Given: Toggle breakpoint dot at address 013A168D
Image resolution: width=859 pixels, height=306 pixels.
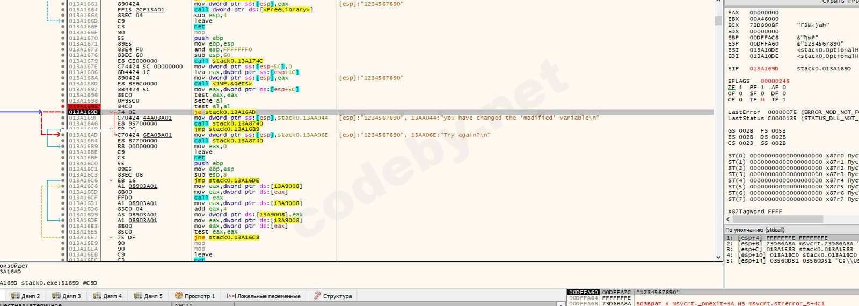Looking at the screenshot, I should pos(63,84).
